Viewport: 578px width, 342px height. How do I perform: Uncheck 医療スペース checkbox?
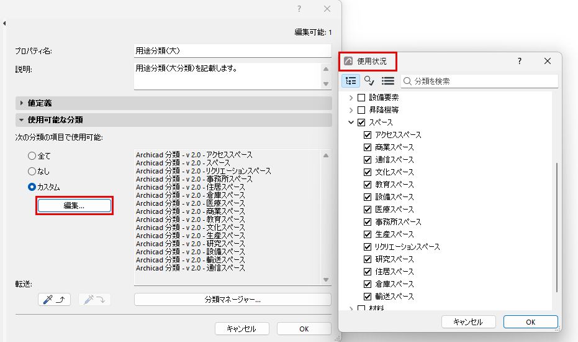(x=367, y=210)
